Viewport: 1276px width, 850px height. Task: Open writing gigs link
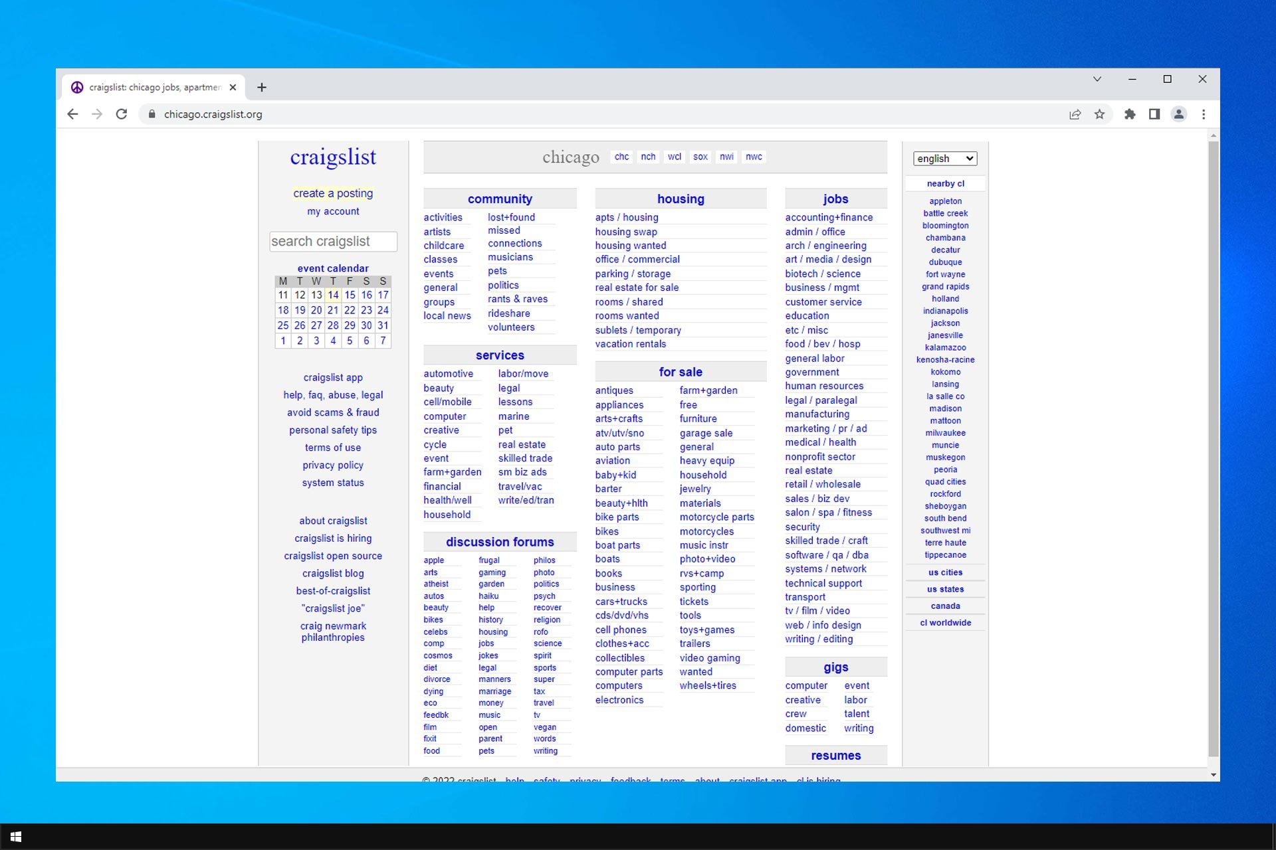(x=859, y=728)
